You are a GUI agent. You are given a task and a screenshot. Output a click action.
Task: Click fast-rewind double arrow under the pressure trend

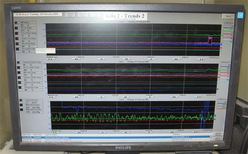point(79,133)
